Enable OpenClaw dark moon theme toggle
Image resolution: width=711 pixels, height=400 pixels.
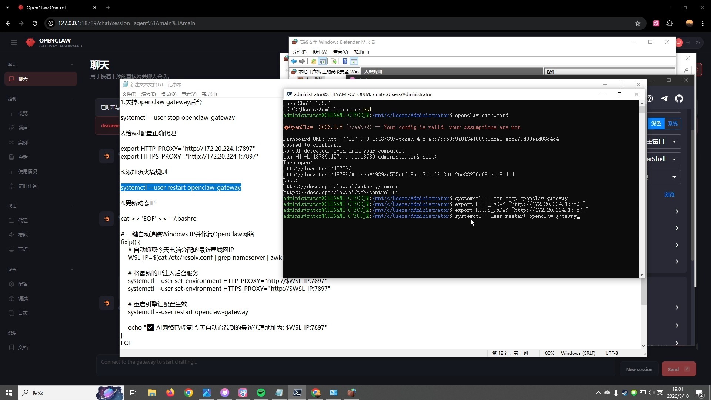tap(698, 43)
